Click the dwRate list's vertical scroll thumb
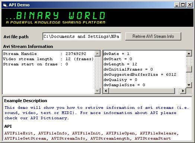The width and height of the screenshot is (195, 143). point(189,69)
